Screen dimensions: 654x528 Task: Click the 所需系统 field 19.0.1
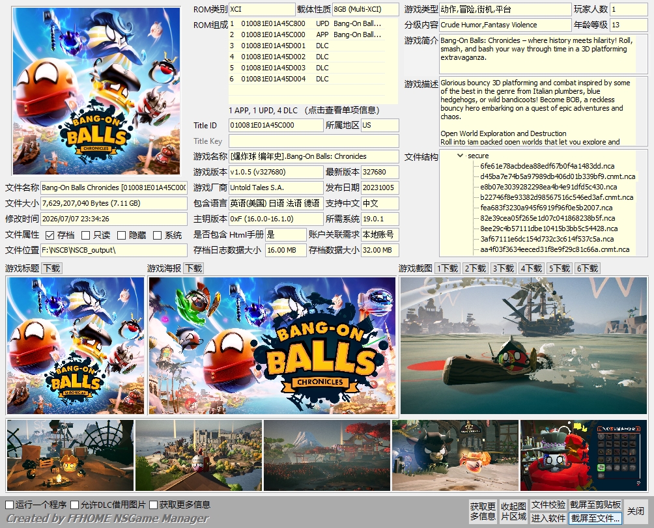(380, 219)
